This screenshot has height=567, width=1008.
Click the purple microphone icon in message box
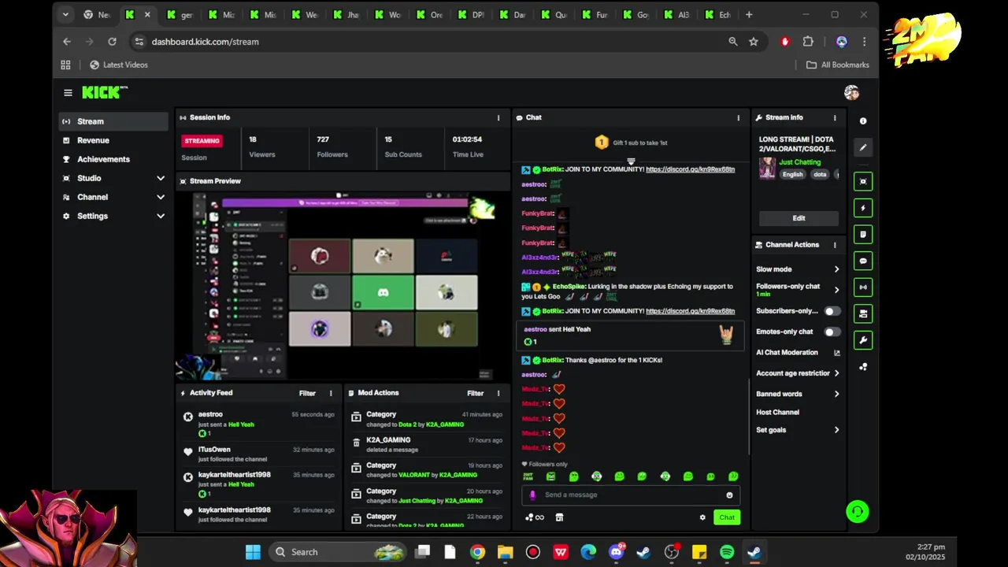point(532,495)
